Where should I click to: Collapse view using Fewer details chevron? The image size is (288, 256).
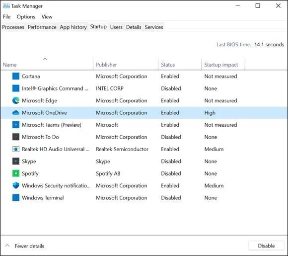tap(7, 246)
